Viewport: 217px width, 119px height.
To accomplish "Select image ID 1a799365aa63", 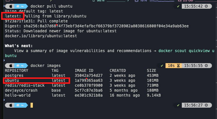I will (89, 80).
